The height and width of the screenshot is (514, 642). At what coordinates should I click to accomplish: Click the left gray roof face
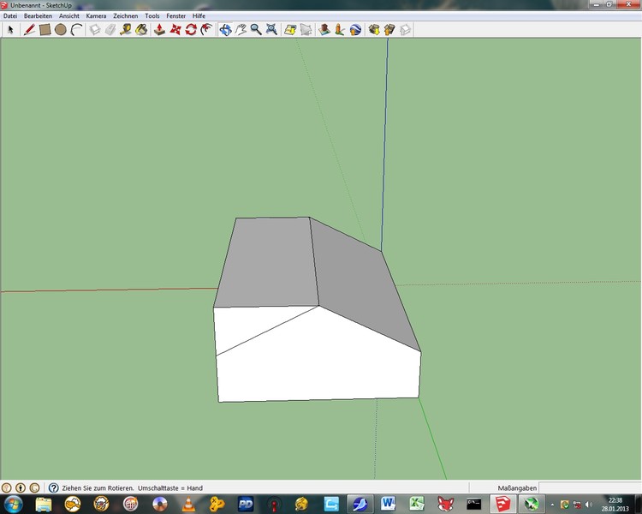click(266, 262)
